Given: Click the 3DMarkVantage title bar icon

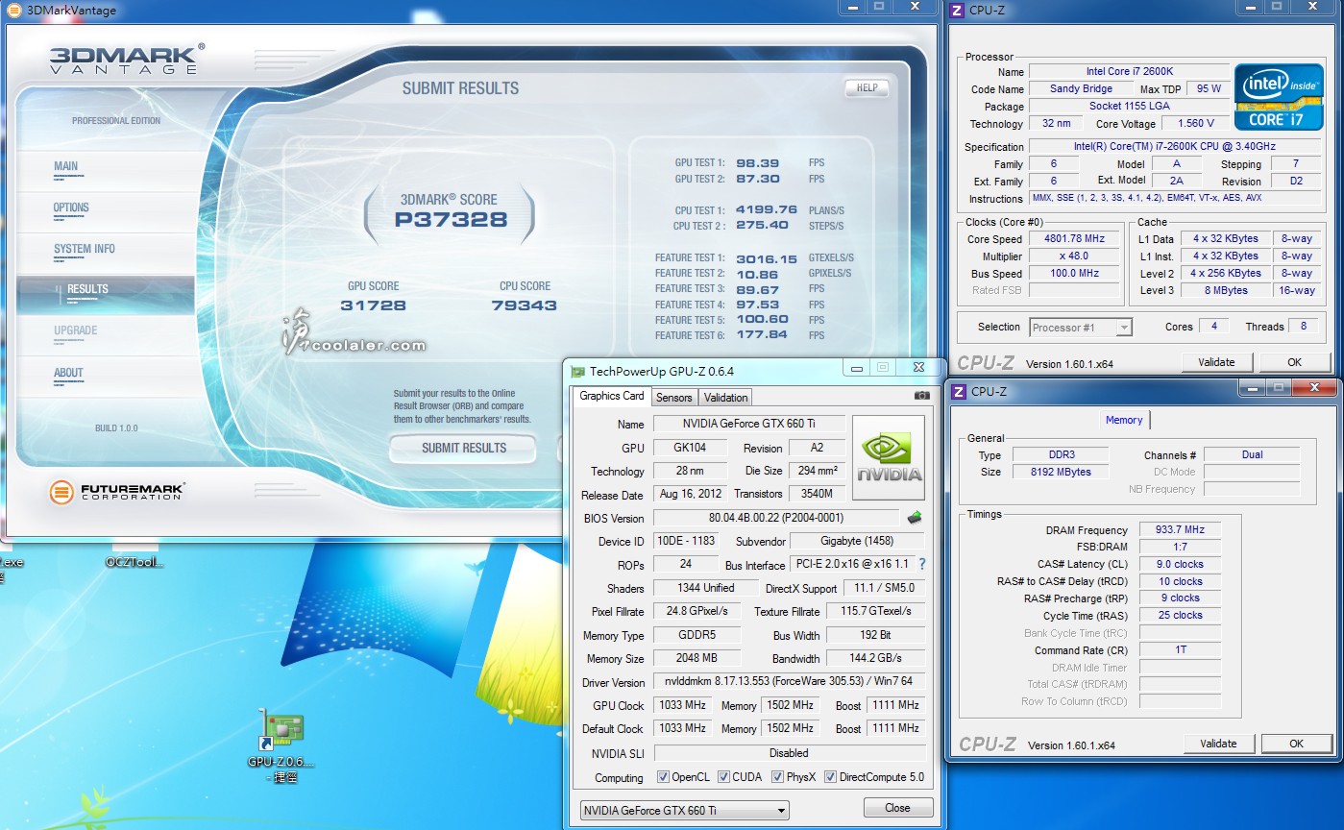Looking at the screenshot, I should coord(12,10).
